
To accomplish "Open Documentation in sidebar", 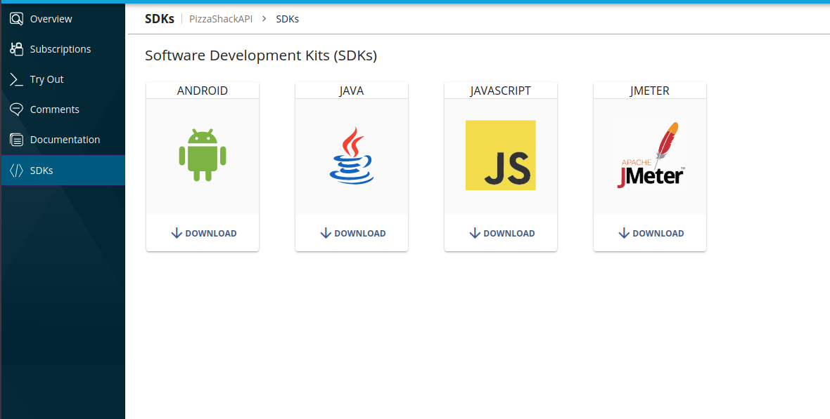I will (63, 140).
